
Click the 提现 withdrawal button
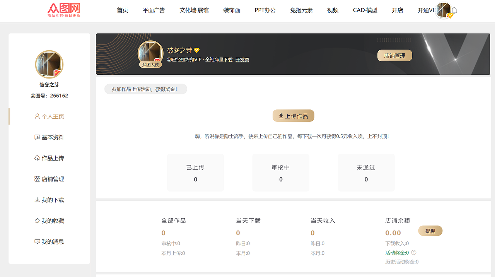coord(430,231)
